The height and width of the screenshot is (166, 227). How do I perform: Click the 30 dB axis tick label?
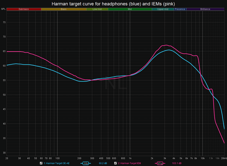tap(4, 153)
